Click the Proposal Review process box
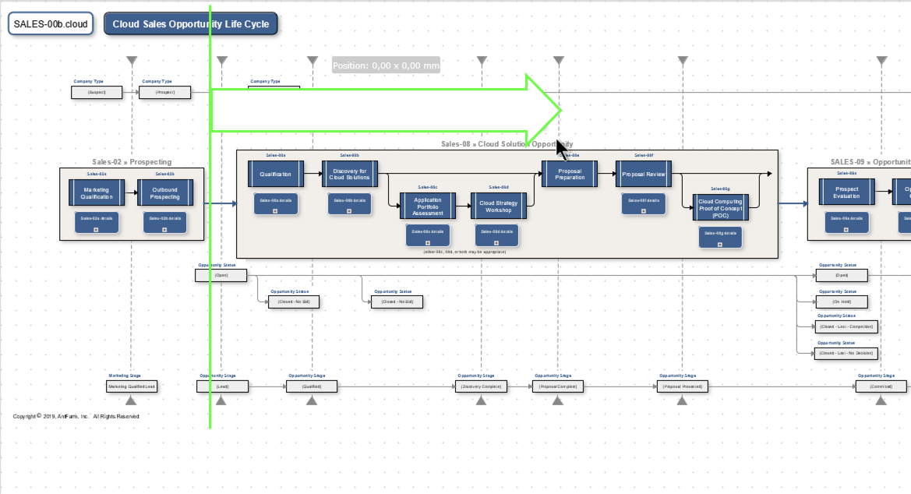 coord(644,174)
